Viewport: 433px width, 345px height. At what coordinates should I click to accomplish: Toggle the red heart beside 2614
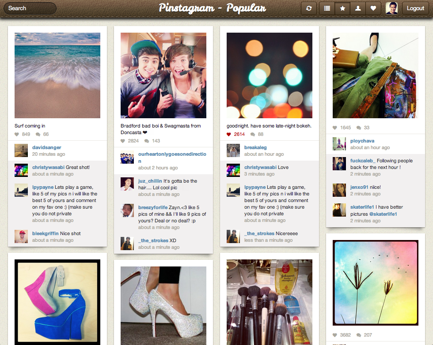(x=229, y=134)
